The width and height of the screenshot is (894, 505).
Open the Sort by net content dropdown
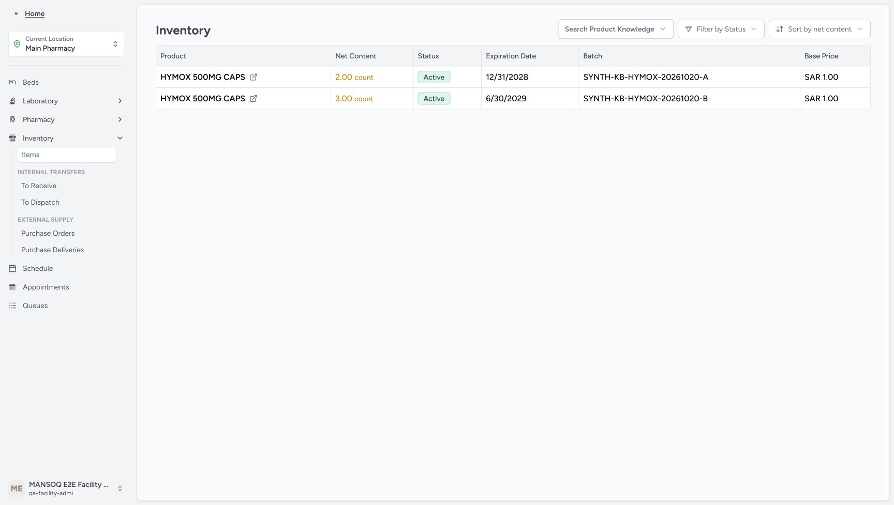tap(820, 29)
